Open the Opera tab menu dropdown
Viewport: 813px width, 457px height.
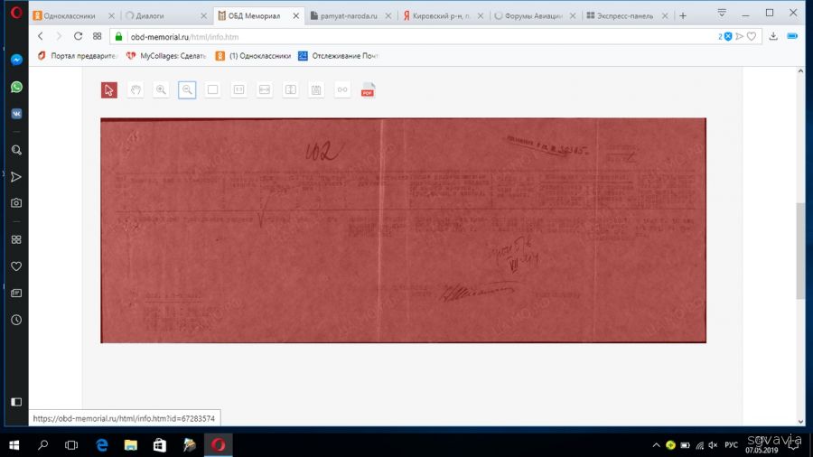pyautogui.click(x=722, y=14)
